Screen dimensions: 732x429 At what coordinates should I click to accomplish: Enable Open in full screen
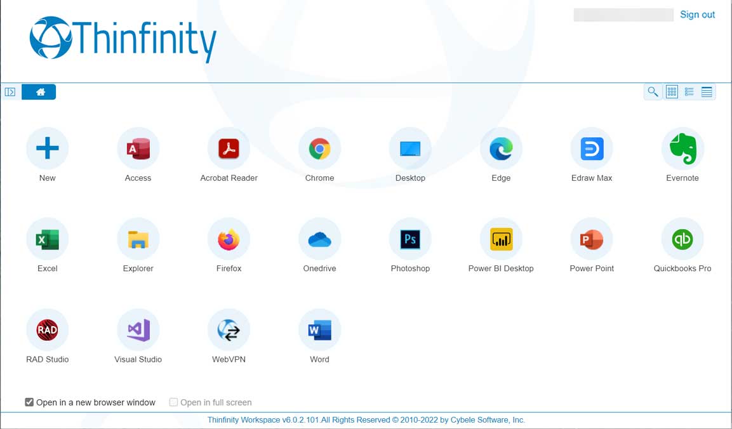coord(173,402)
